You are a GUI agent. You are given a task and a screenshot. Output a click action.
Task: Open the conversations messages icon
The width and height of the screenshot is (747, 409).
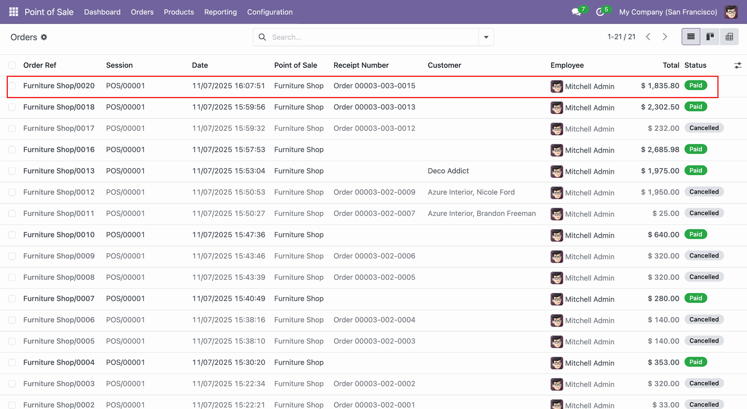click(x=576, y=12)
